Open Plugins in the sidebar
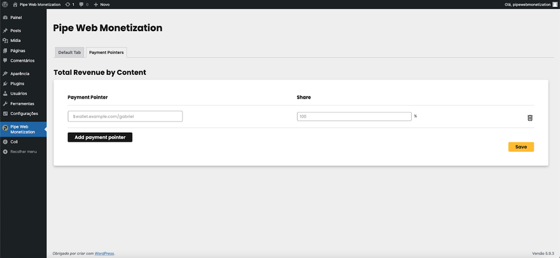The height and width of the screenshot is (258, 560). point(17,83)
